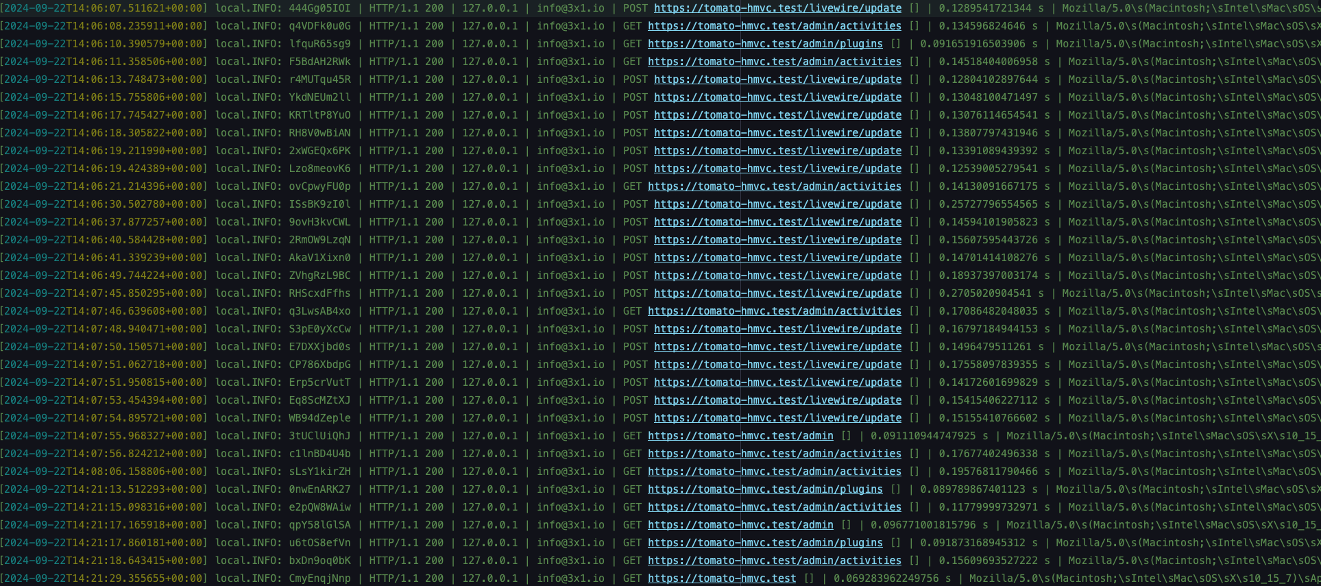Open admin/activities link in sLsY1kirZH row

point(775,472)
